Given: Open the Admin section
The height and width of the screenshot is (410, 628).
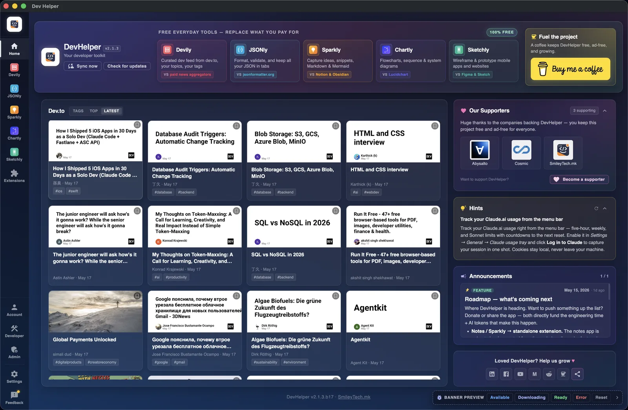Looking at the screenshot, I should pyautogui.click(x=14, y=352).
